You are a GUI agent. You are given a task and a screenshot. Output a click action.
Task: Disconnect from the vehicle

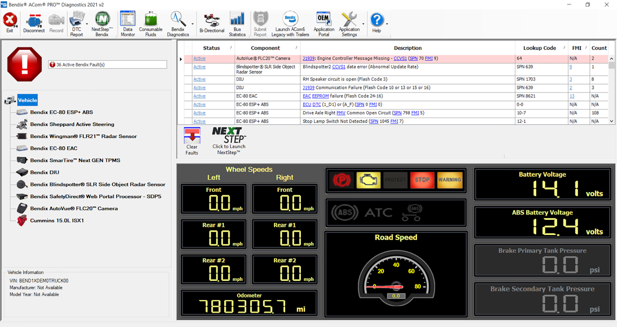(34, 23)
